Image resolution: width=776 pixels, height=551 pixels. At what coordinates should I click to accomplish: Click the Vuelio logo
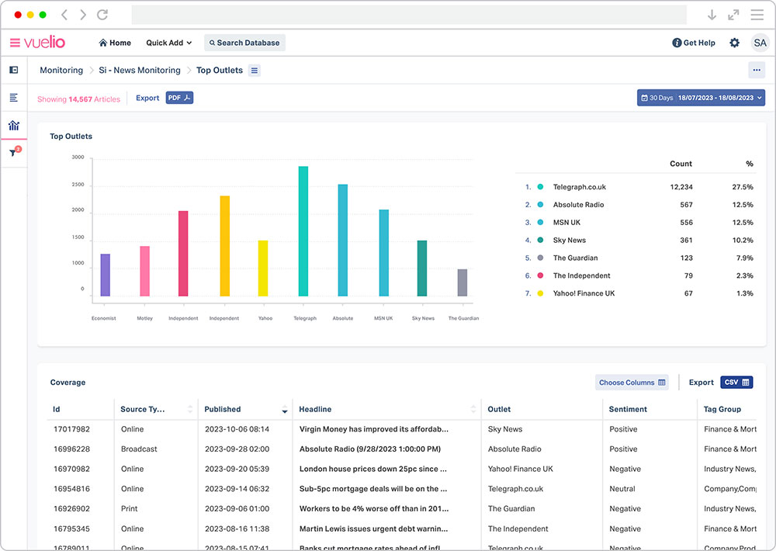44,42
